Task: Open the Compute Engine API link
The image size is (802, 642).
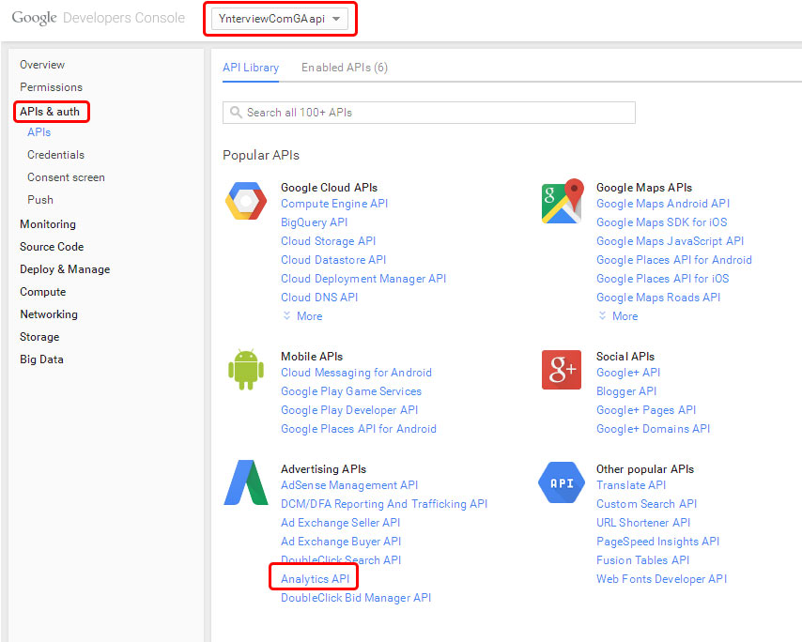Action: (334, 204)
